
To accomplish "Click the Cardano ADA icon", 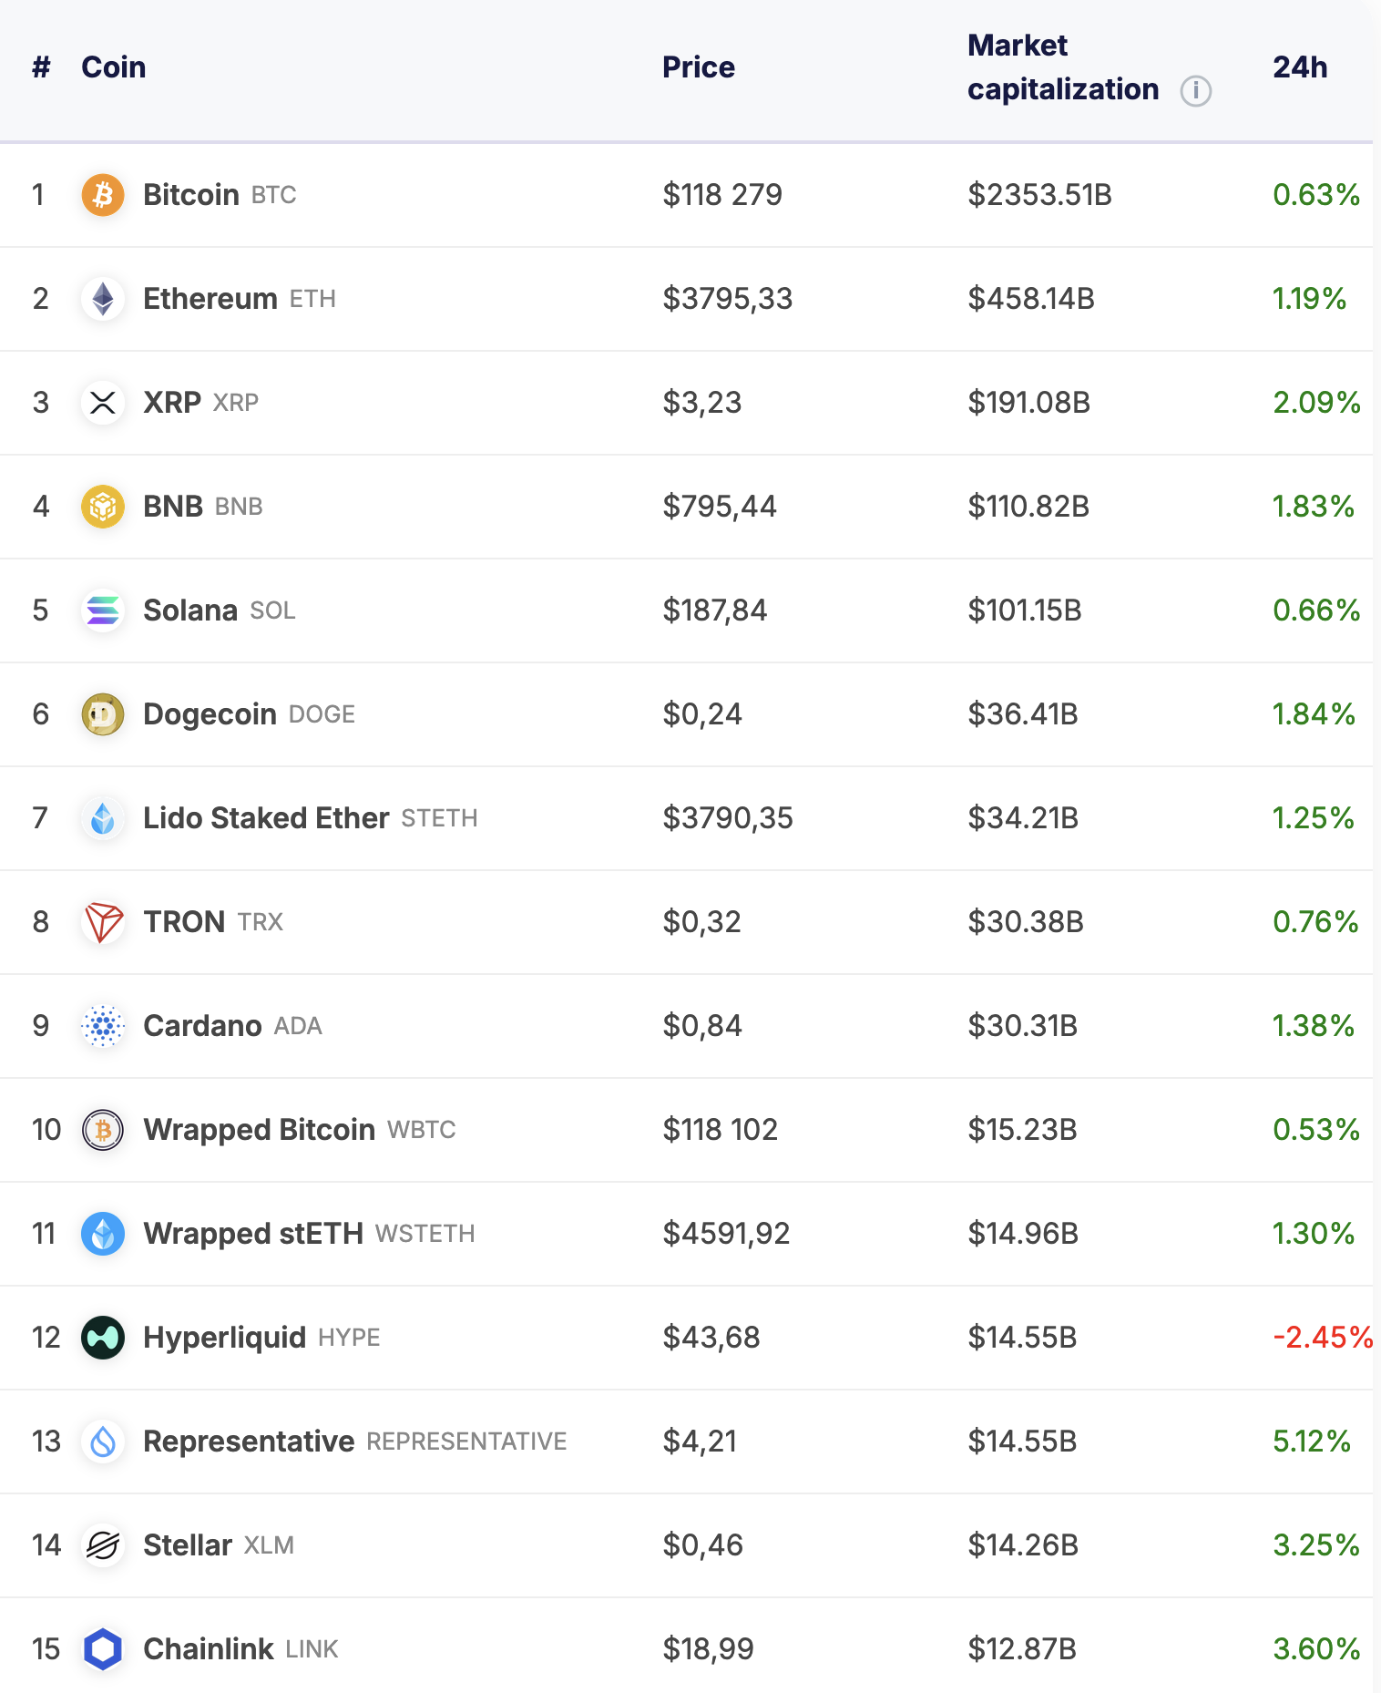I will pyautogui.click(x=103, y=1025).
